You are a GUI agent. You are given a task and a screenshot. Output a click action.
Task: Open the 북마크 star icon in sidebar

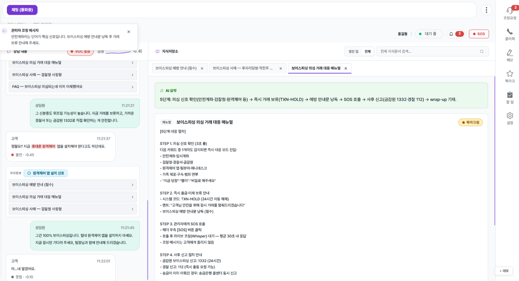pos(510,74)
